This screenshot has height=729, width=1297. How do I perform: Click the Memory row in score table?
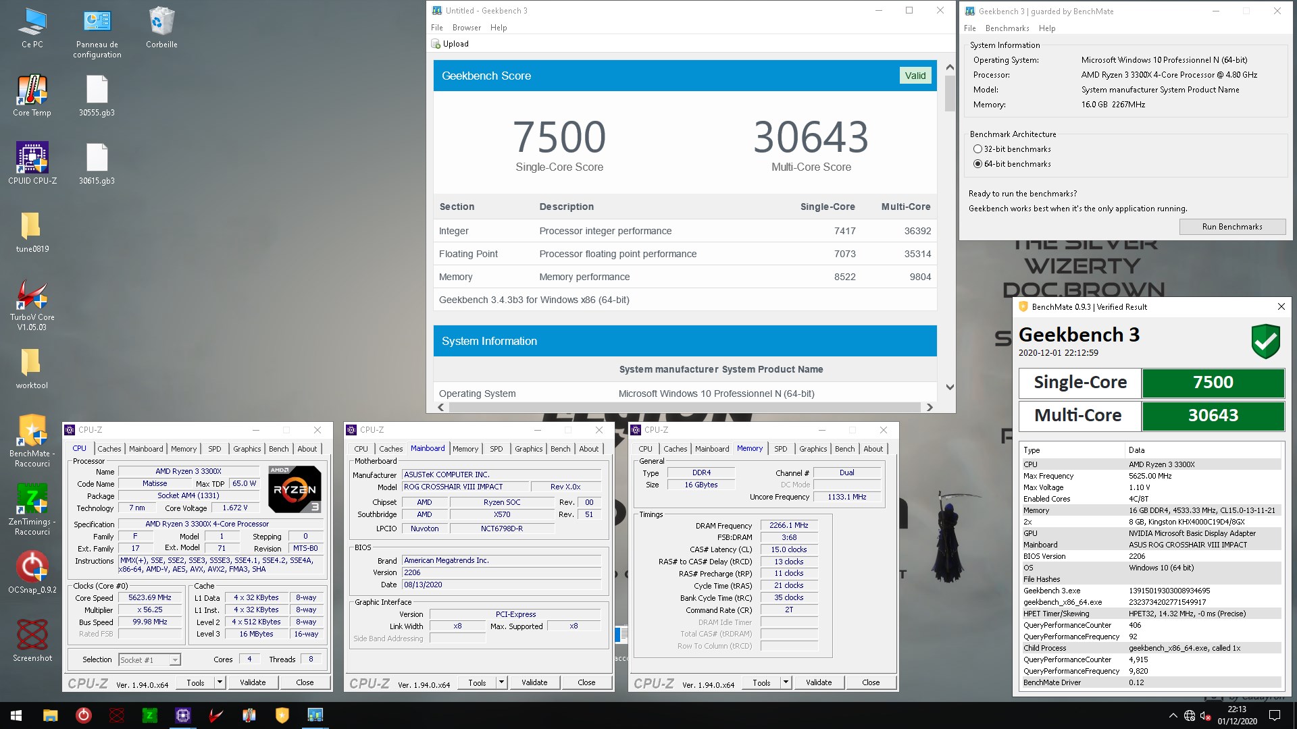(685, 277)
